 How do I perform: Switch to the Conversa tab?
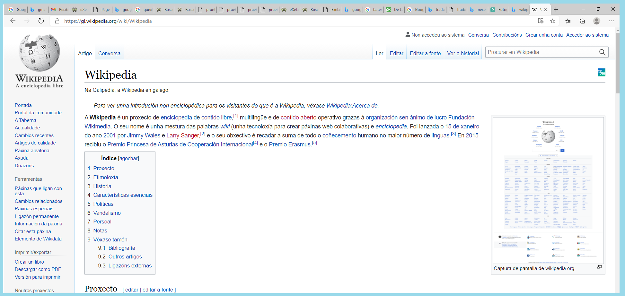click(x=109, y=53)
